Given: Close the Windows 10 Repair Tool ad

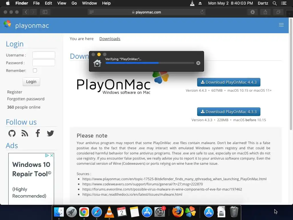Looking at the screenshot, I should point(52,155).
